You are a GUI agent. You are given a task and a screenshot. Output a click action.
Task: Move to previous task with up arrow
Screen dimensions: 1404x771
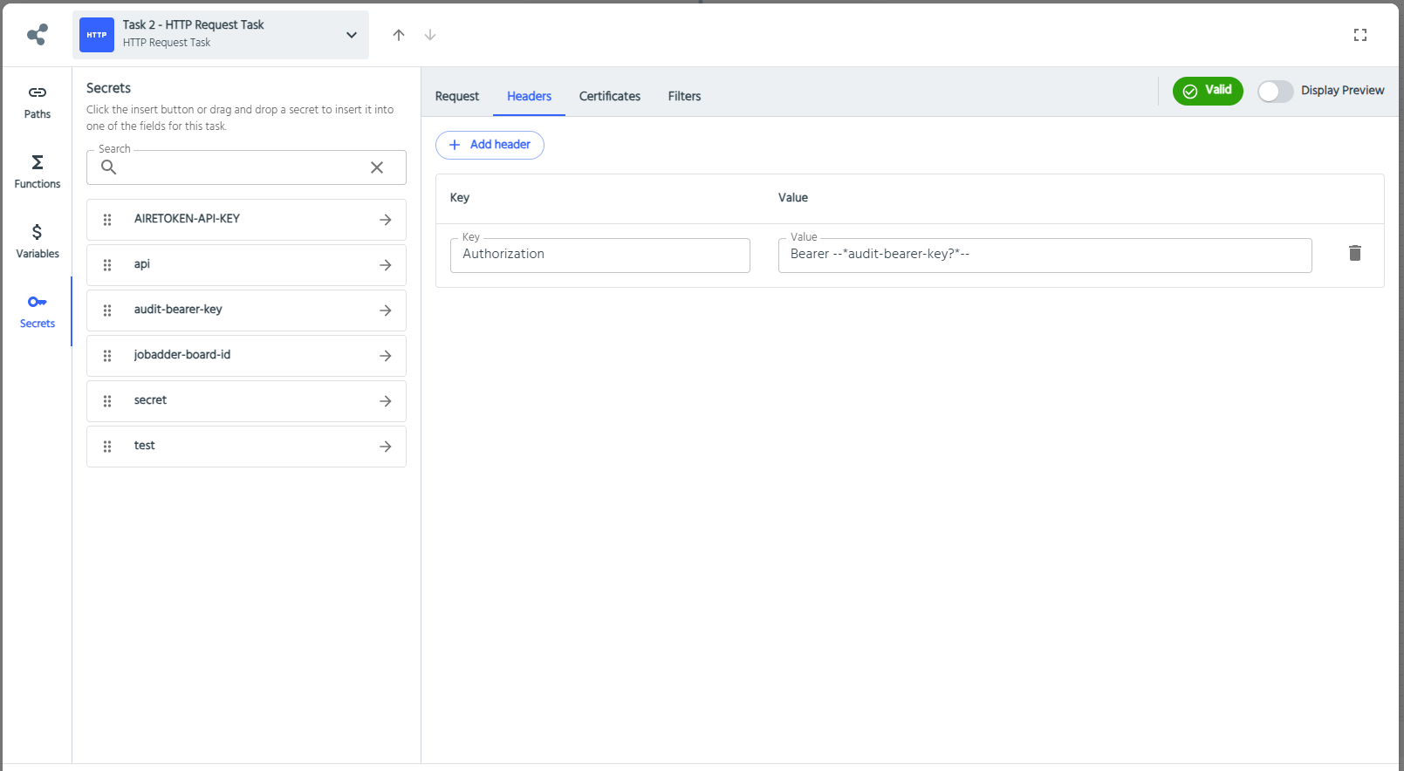pos(399,35)
